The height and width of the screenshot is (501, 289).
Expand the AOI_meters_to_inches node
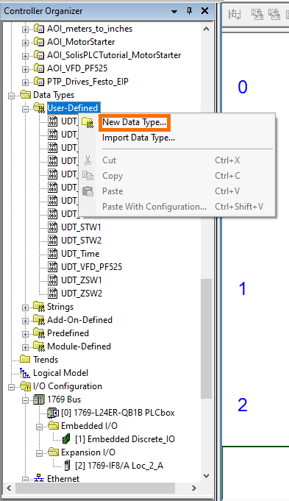[25, 29]
